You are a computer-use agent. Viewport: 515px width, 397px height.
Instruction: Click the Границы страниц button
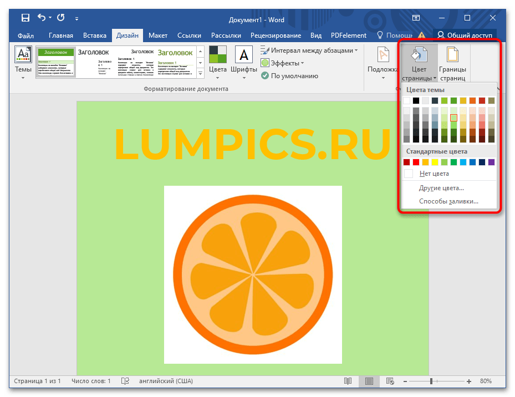(452, 64)
